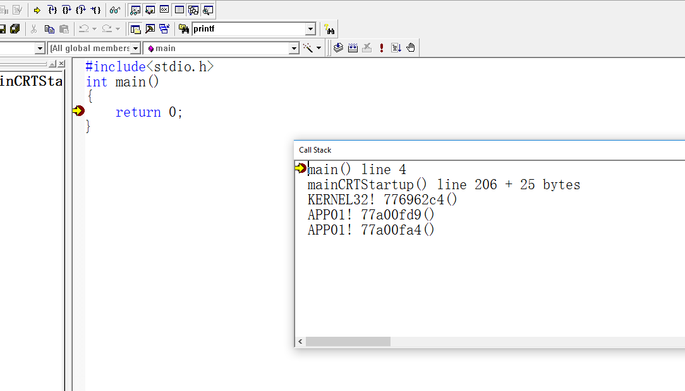
Task: Open the printf find combo dropdown arrow
Action: 310,29
